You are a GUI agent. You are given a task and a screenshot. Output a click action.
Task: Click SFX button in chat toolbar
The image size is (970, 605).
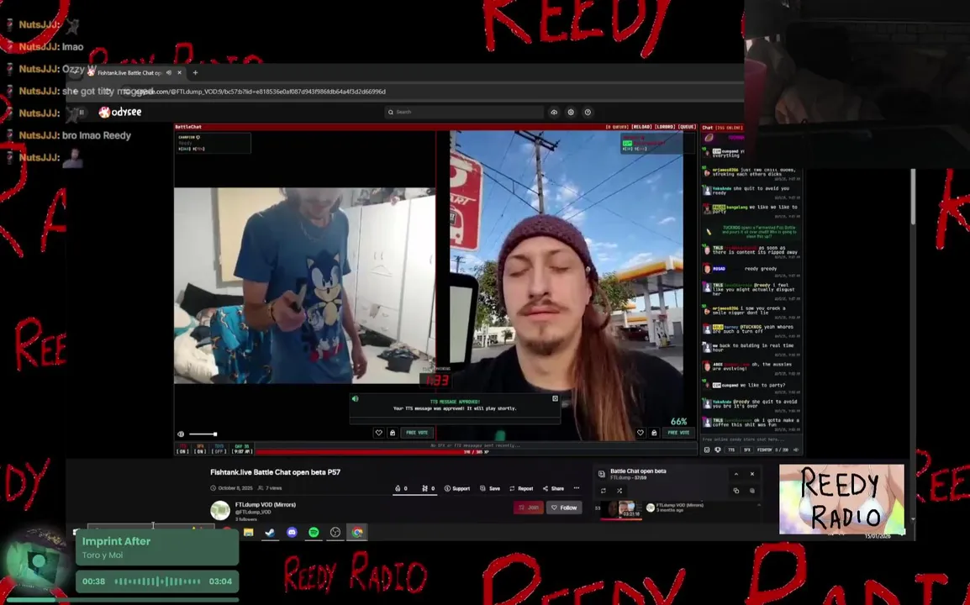[x=746, y=450]
